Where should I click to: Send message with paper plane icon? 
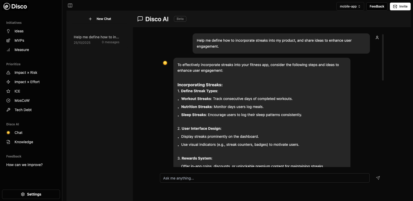tap(378, 178)
